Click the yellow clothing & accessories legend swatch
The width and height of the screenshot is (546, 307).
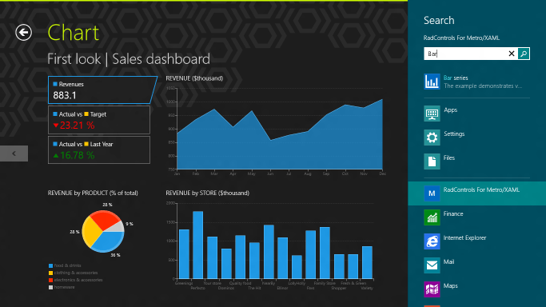pos(51,273)
